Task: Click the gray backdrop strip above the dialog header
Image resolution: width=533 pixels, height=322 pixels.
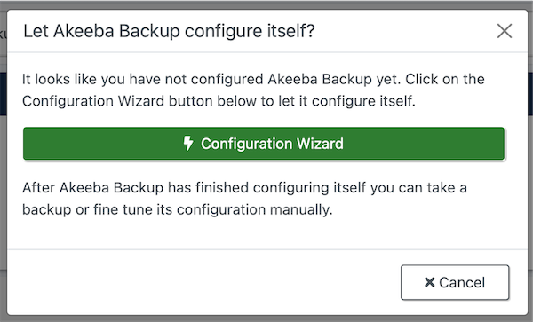Action: click(266, 4)
